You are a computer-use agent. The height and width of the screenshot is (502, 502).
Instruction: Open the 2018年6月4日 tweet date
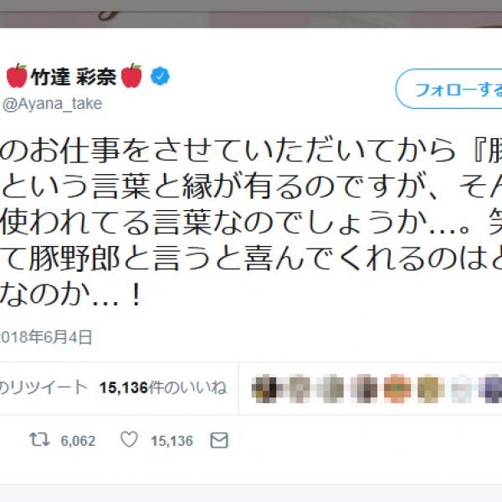(45, 337)
